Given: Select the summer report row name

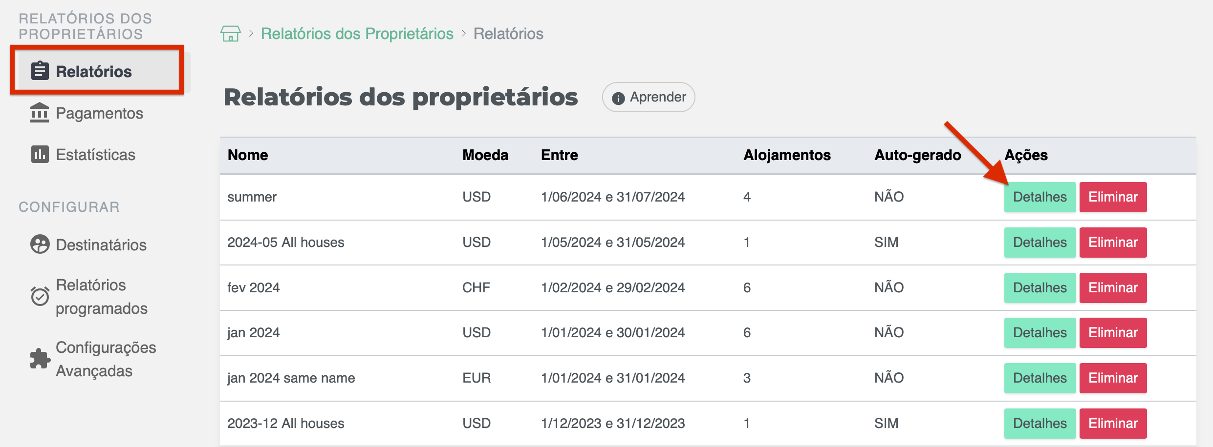Looking at the screenshot, I should pos(252,197).
